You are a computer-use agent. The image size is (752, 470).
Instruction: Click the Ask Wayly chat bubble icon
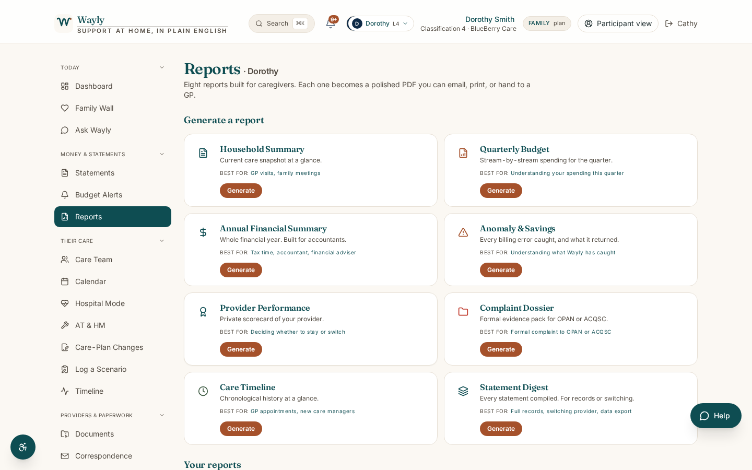(65, 130)
